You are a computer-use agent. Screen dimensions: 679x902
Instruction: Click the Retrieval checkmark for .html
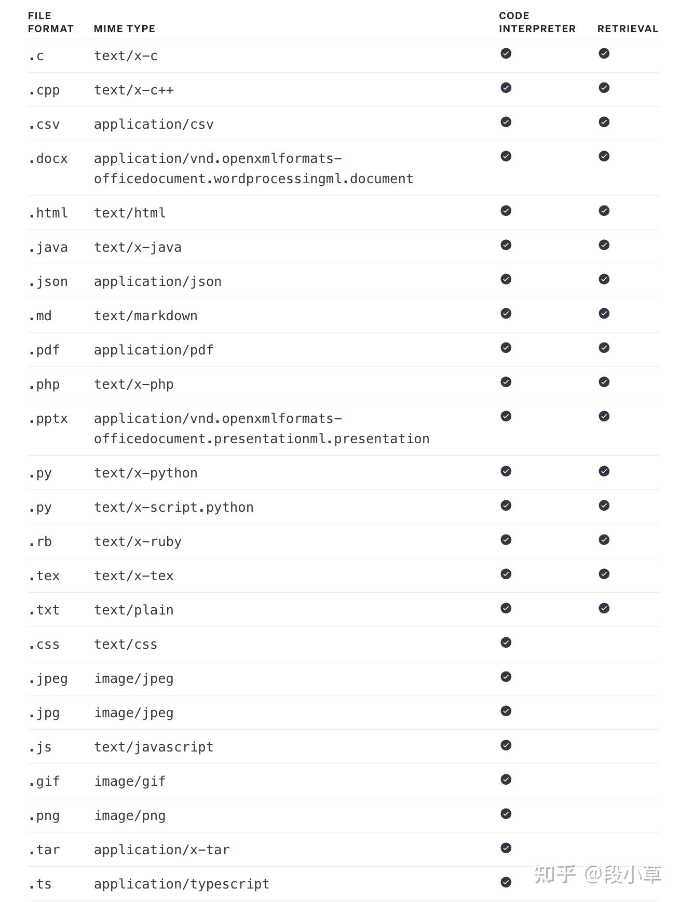click(x=604, y=211)
